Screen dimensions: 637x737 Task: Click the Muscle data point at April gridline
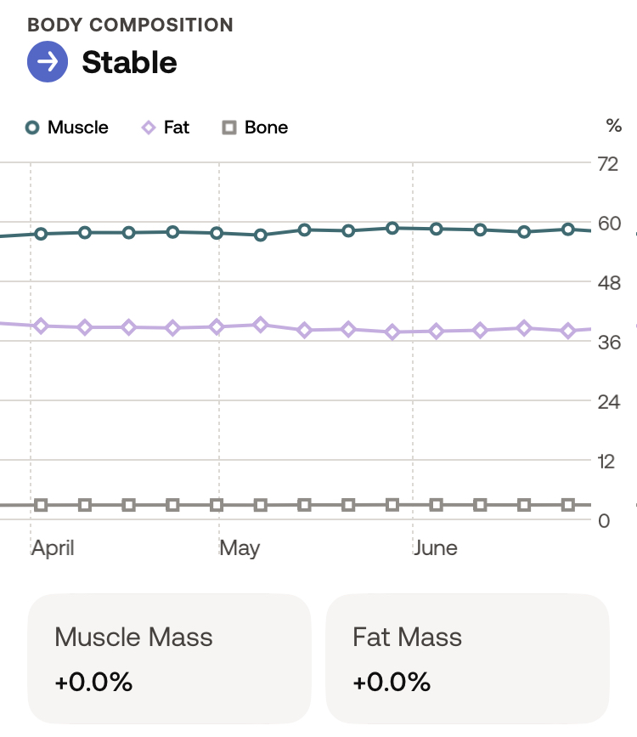pyautogui.click(x=41, y=234)
